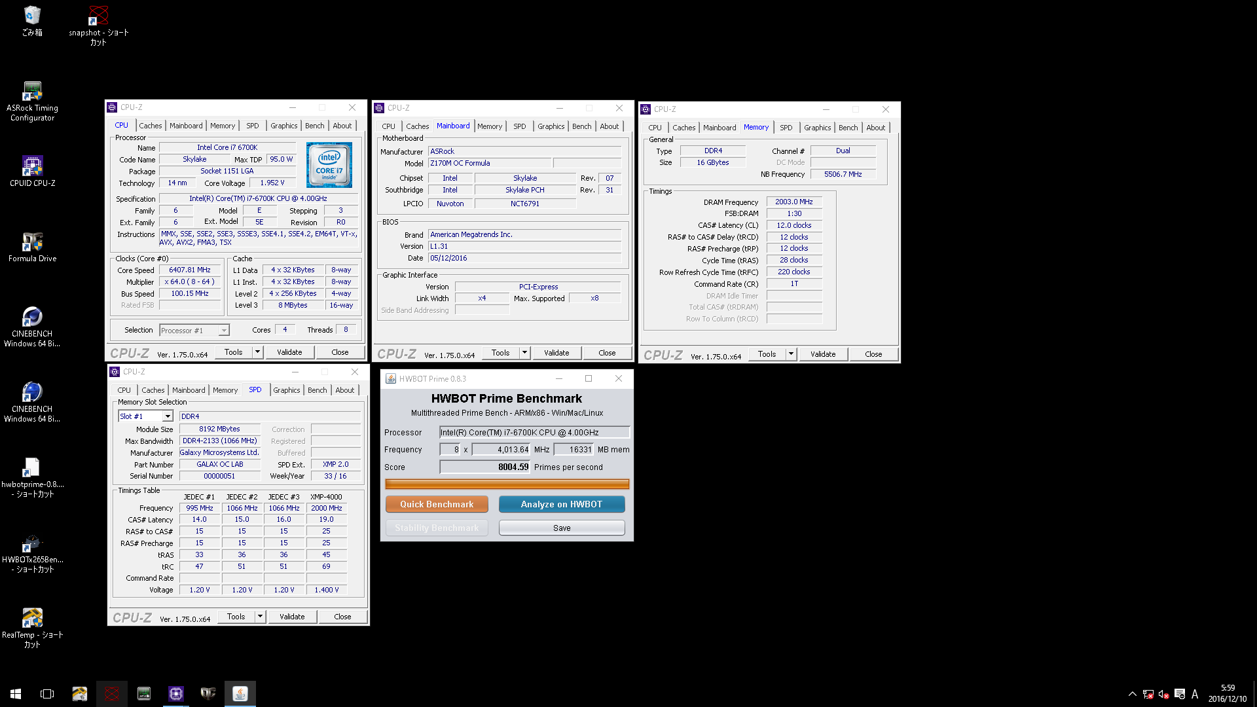Open Formula Drive desktop icon
The height and width of the screenshot is (707, 1257).
[x=32, y=247]
